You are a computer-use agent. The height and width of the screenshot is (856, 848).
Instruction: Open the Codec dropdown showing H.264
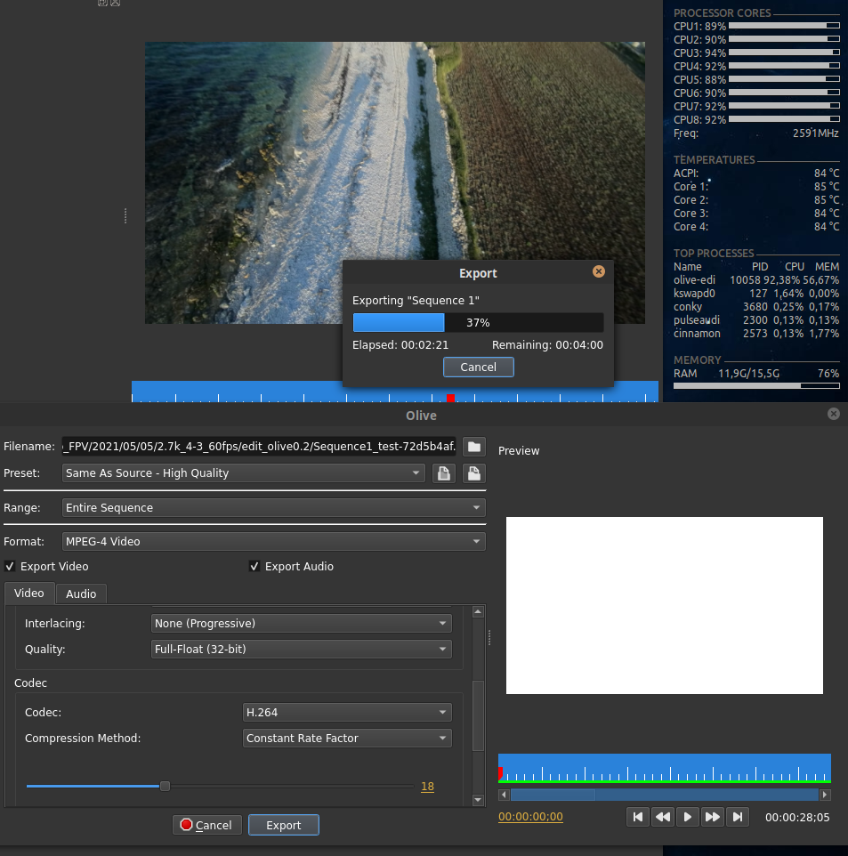pyautogui.click(x=347, y=712)
